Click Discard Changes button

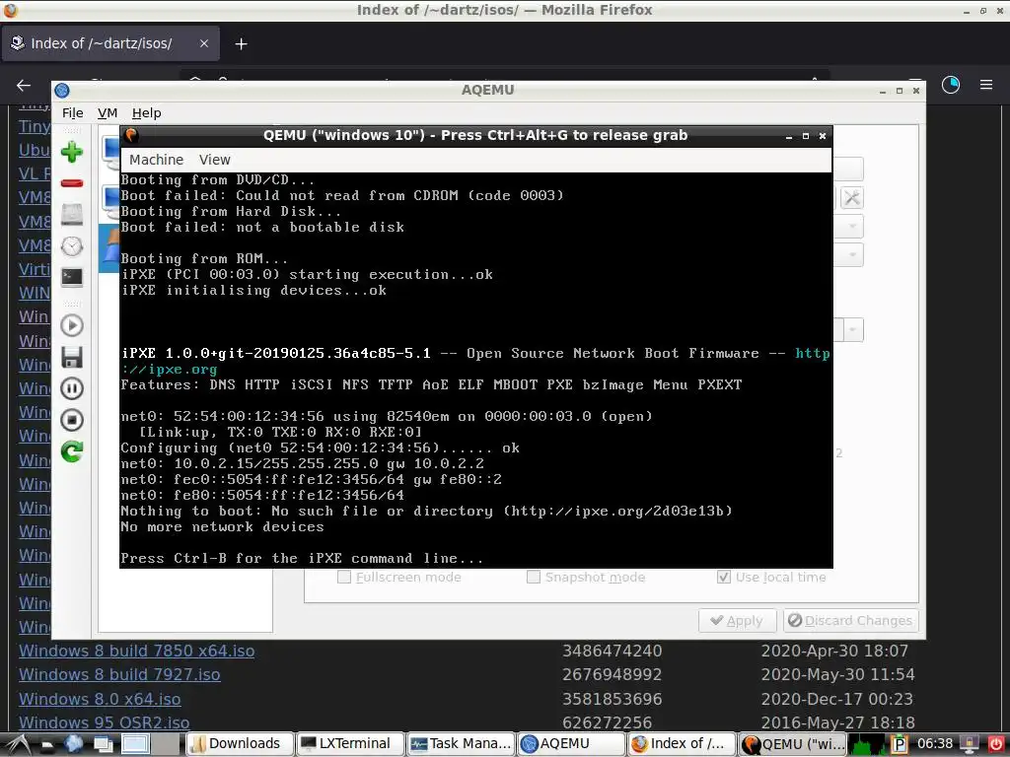tap(851, 621)
